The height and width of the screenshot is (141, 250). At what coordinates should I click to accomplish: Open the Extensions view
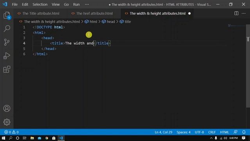pyautogui.click(x=7, y=69)
